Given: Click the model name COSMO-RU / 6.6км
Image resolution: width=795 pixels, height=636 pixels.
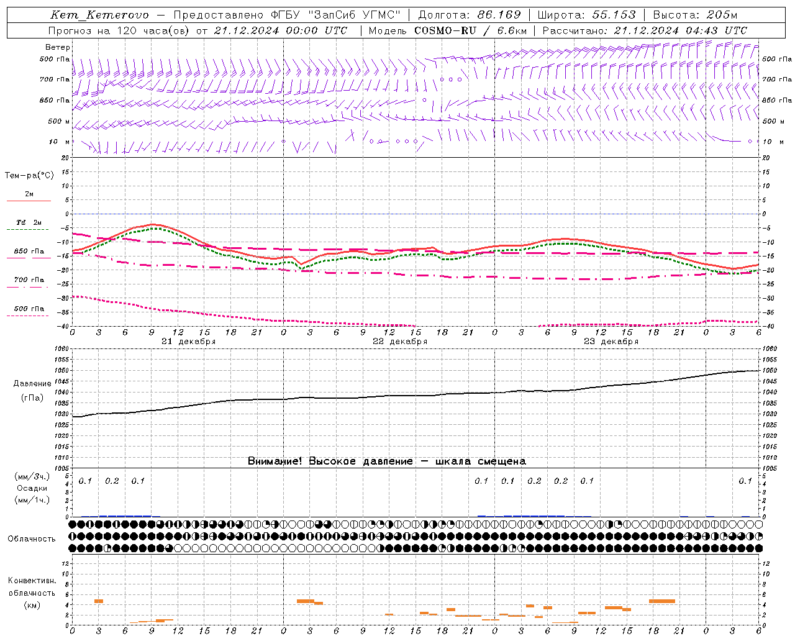Looking at the screenshot, I should coord(470,30).
